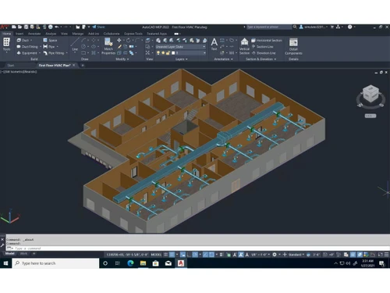Select the Equipment tool

click(x=27, y=53)
